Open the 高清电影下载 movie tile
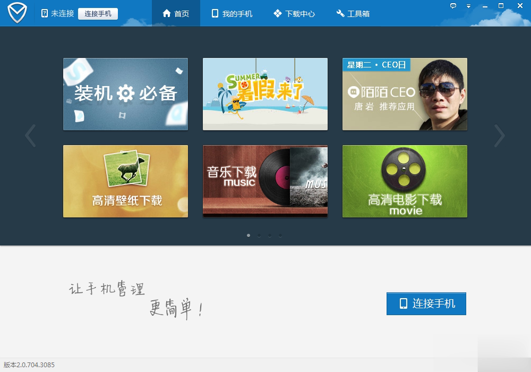The image size is (531, 372). coord(405,181)
